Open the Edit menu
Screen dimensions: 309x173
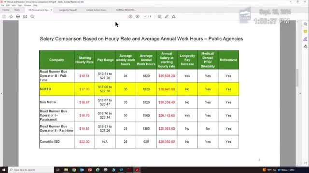8,5
